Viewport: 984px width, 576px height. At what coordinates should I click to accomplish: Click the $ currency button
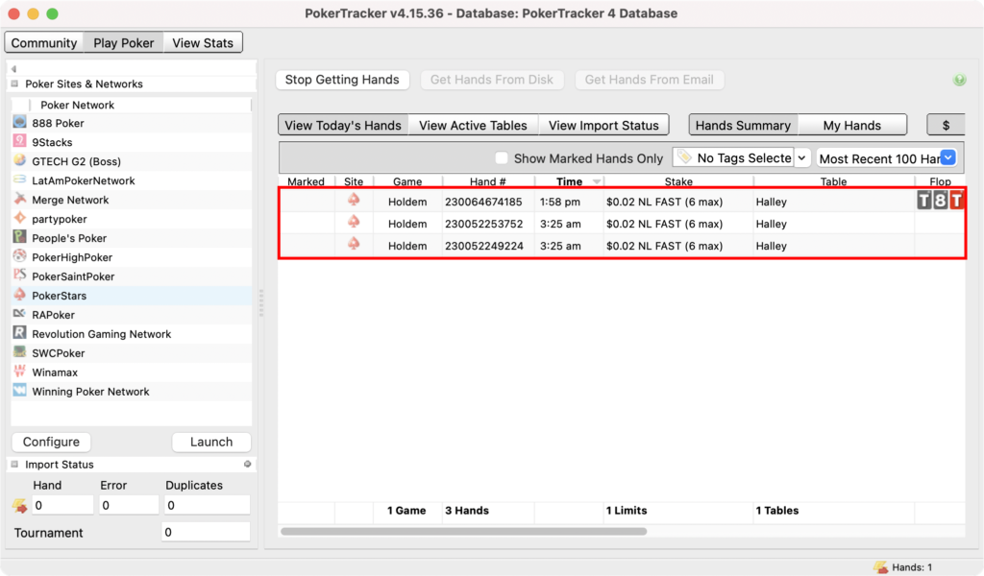click(x=946, y=126)
